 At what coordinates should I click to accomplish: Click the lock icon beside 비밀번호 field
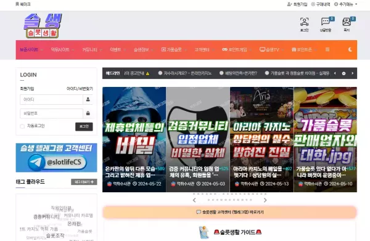88,113
